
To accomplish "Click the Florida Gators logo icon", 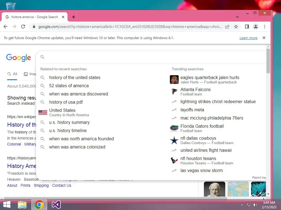I will coord(174,128).
